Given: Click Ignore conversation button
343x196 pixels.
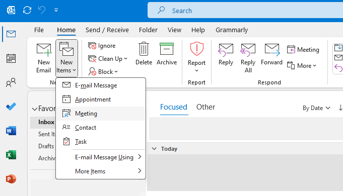Looking at the screenshot, I should tap(102, 46).
